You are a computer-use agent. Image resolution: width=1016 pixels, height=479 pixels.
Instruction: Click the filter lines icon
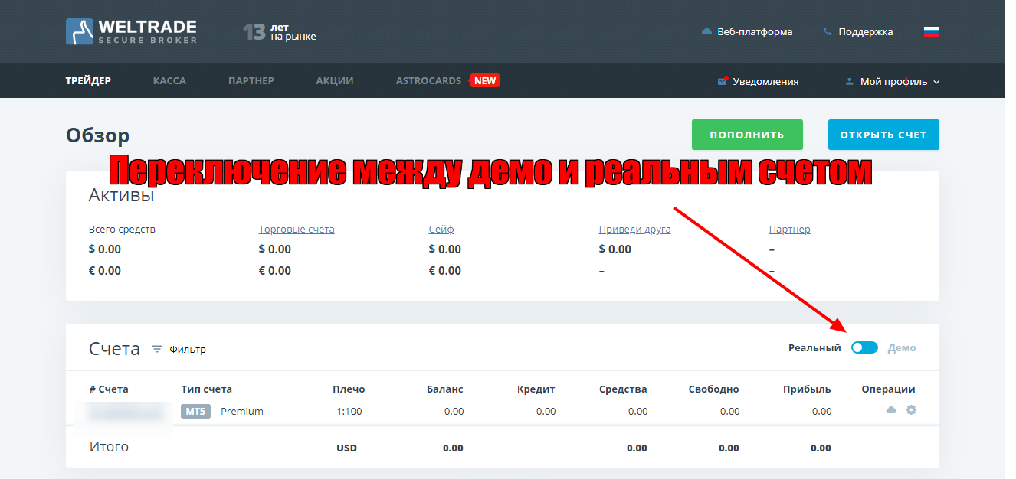[x=157, y=349]
